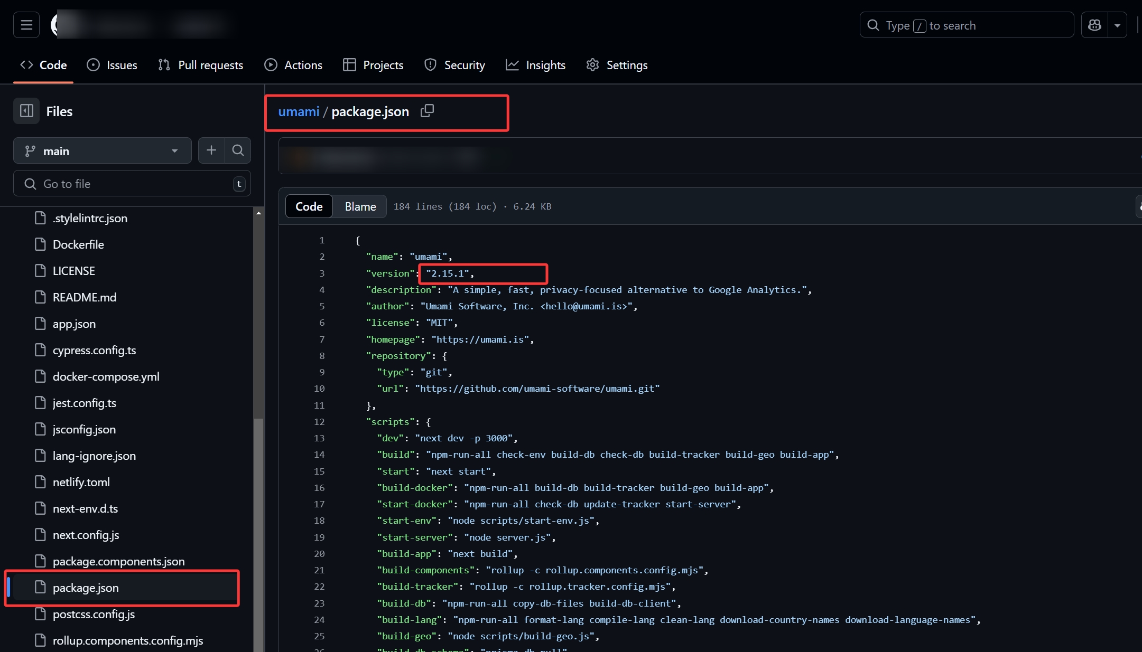
Task: Select docker-compose.yml in the file tree
Action: pyautogui.click(x=106, y=376)
